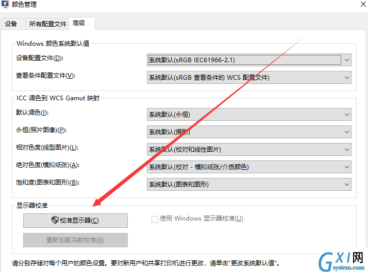Close the 颜色管理 window

(363, 4)
